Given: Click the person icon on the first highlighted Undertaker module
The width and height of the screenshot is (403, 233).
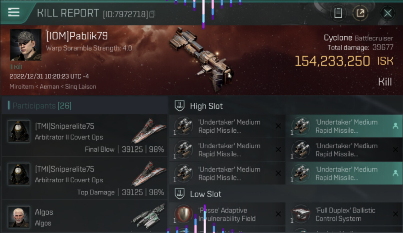Looking at the screenshot, I should 395,126.
